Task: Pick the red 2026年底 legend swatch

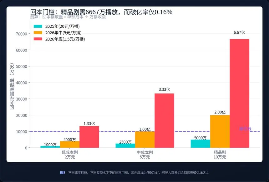Action: pyautogui.click(x=38, y=39)
